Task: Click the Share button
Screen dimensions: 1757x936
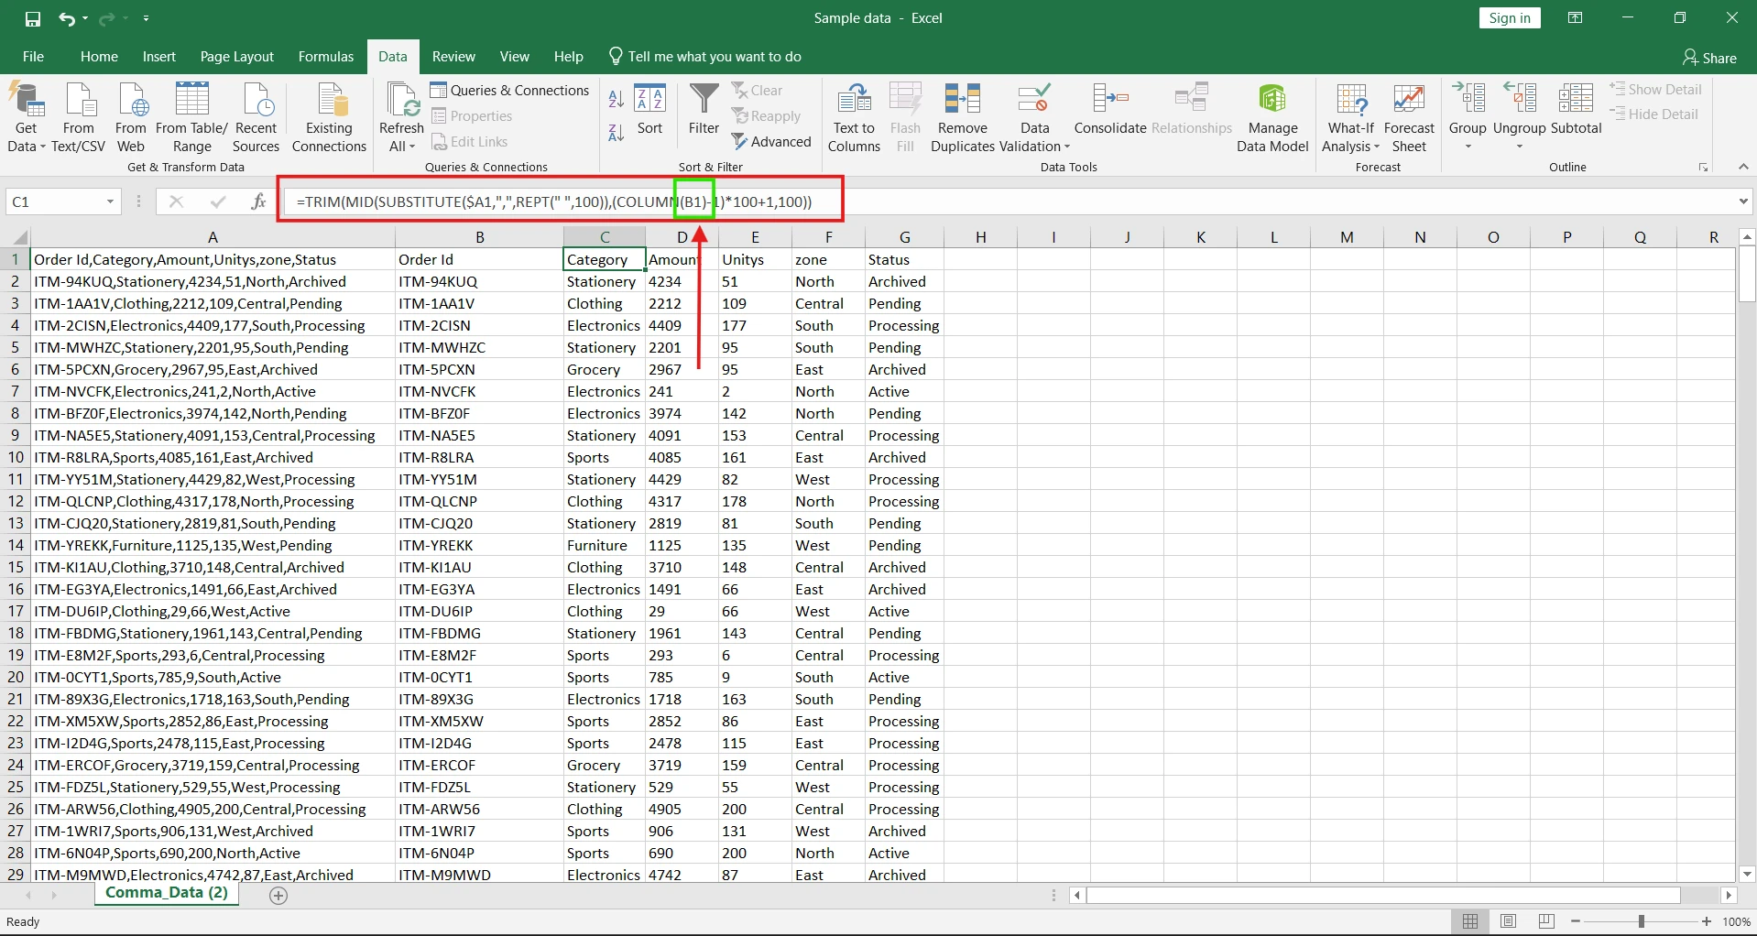Action: coord(1709,57)
